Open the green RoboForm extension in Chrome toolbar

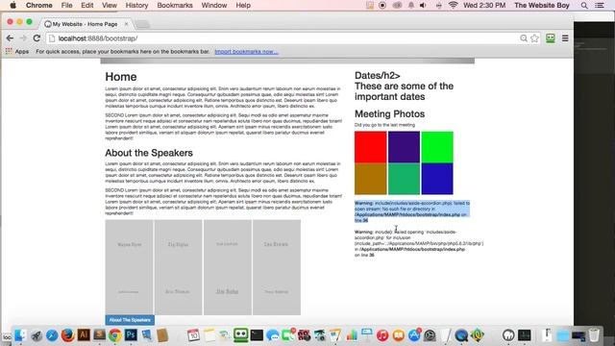point(551,38)
